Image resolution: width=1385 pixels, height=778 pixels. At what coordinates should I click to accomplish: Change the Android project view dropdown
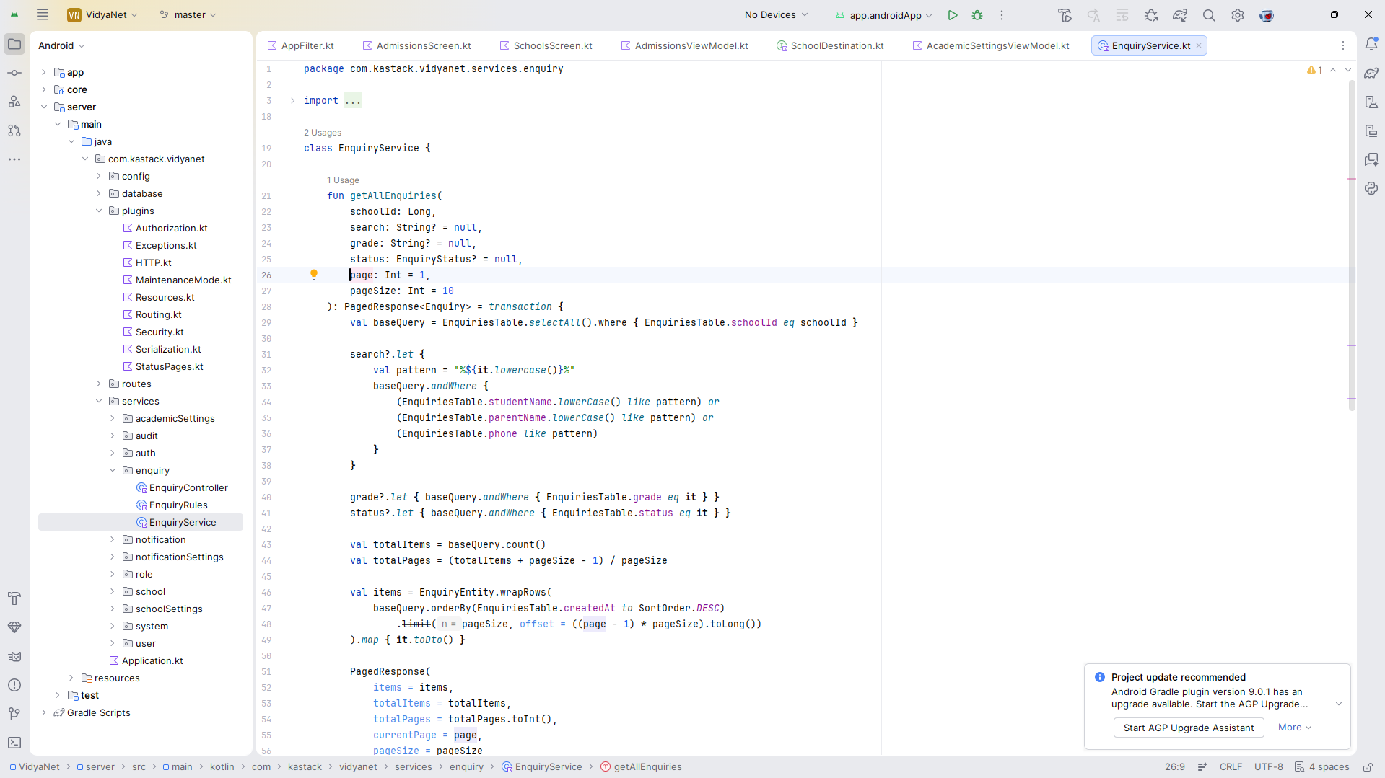[61, 45]
